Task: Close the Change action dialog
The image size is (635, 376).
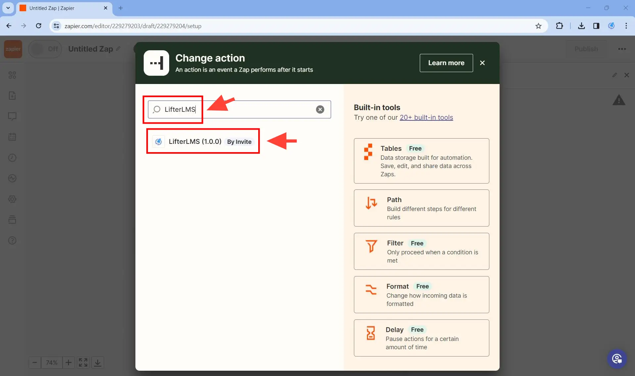Action: 482,63
